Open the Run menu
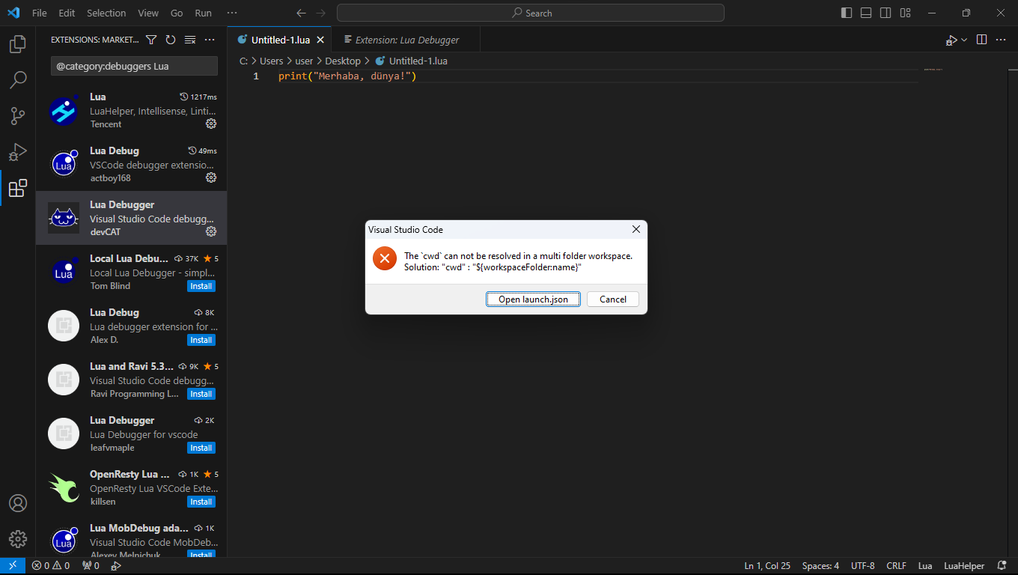The height and width of the screenshot is (575, 1018). [x=203, y=13]
